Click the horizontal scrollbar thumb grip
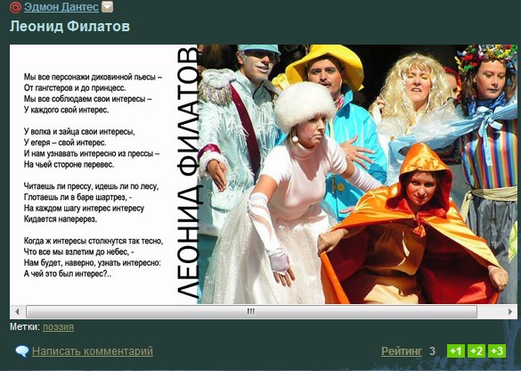521x371 pixels. click(x=251, y=312)
